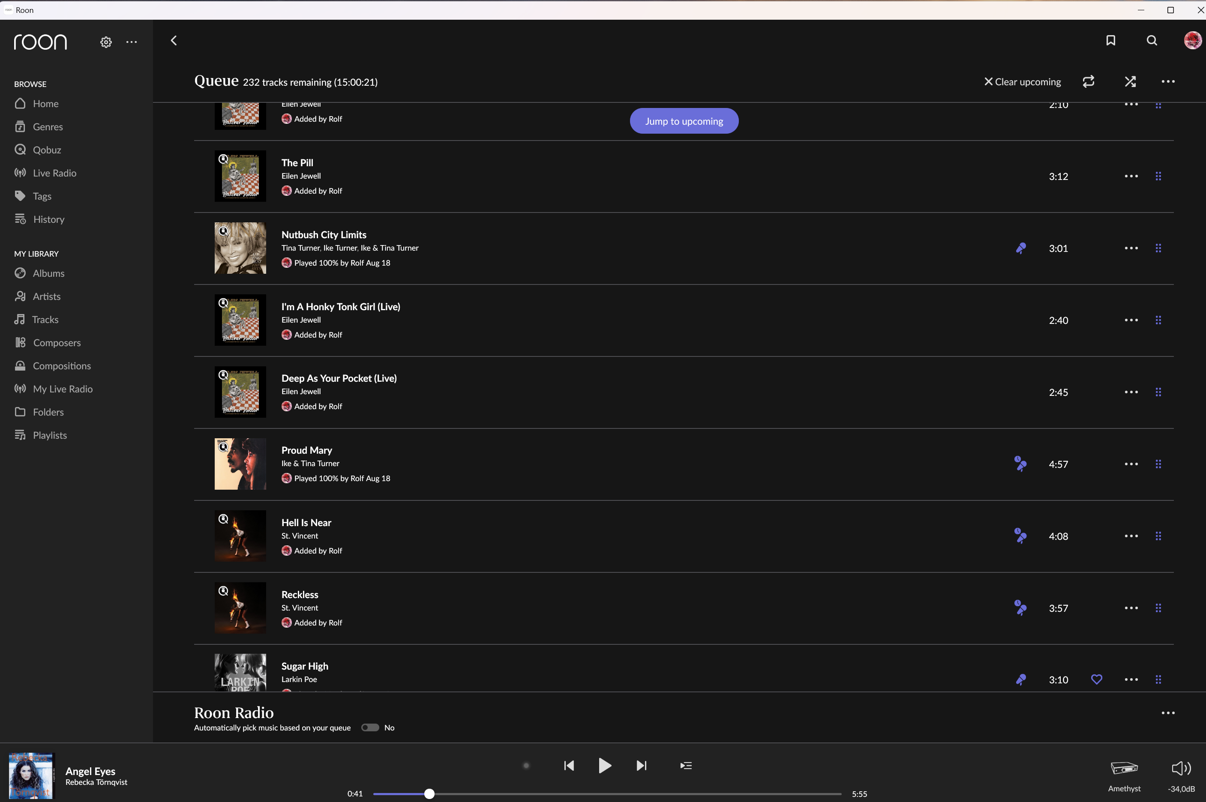
Task: Click signal path dot indicator
Action: click(526, 766)
